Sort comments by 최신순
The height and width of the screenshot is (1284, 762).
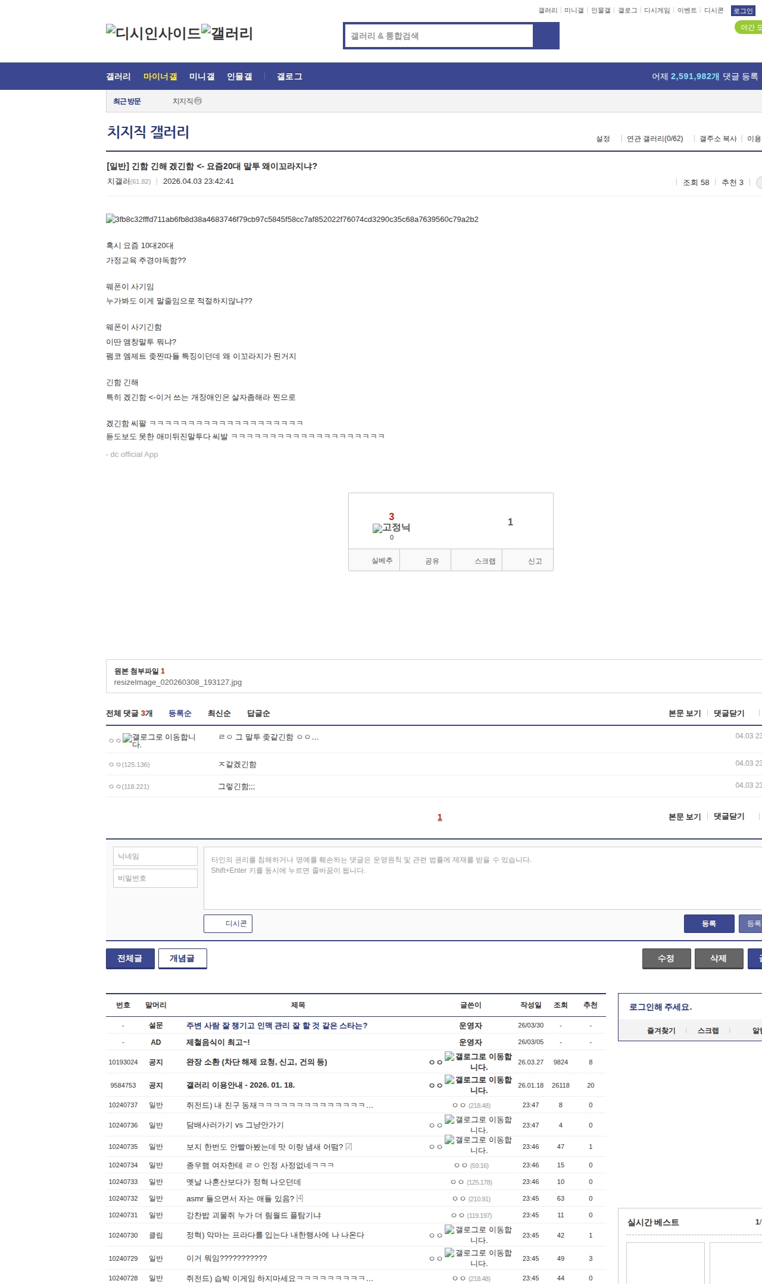click(x=219, y=713)
